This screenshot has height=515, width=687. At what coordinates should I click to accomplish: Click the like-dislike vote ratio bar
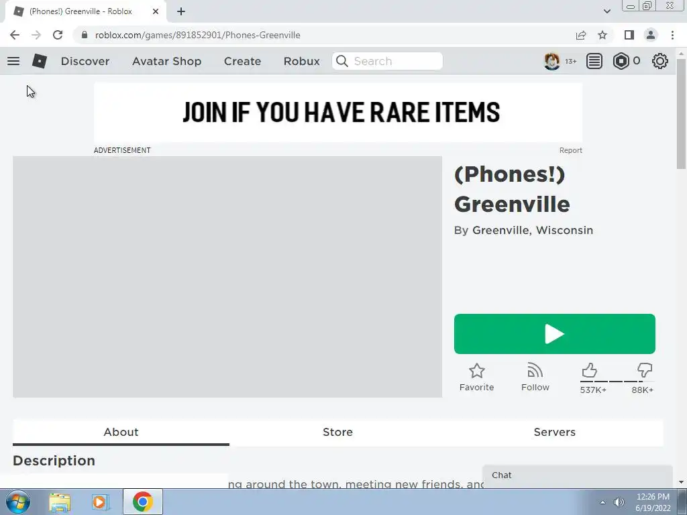click(617, 382)
